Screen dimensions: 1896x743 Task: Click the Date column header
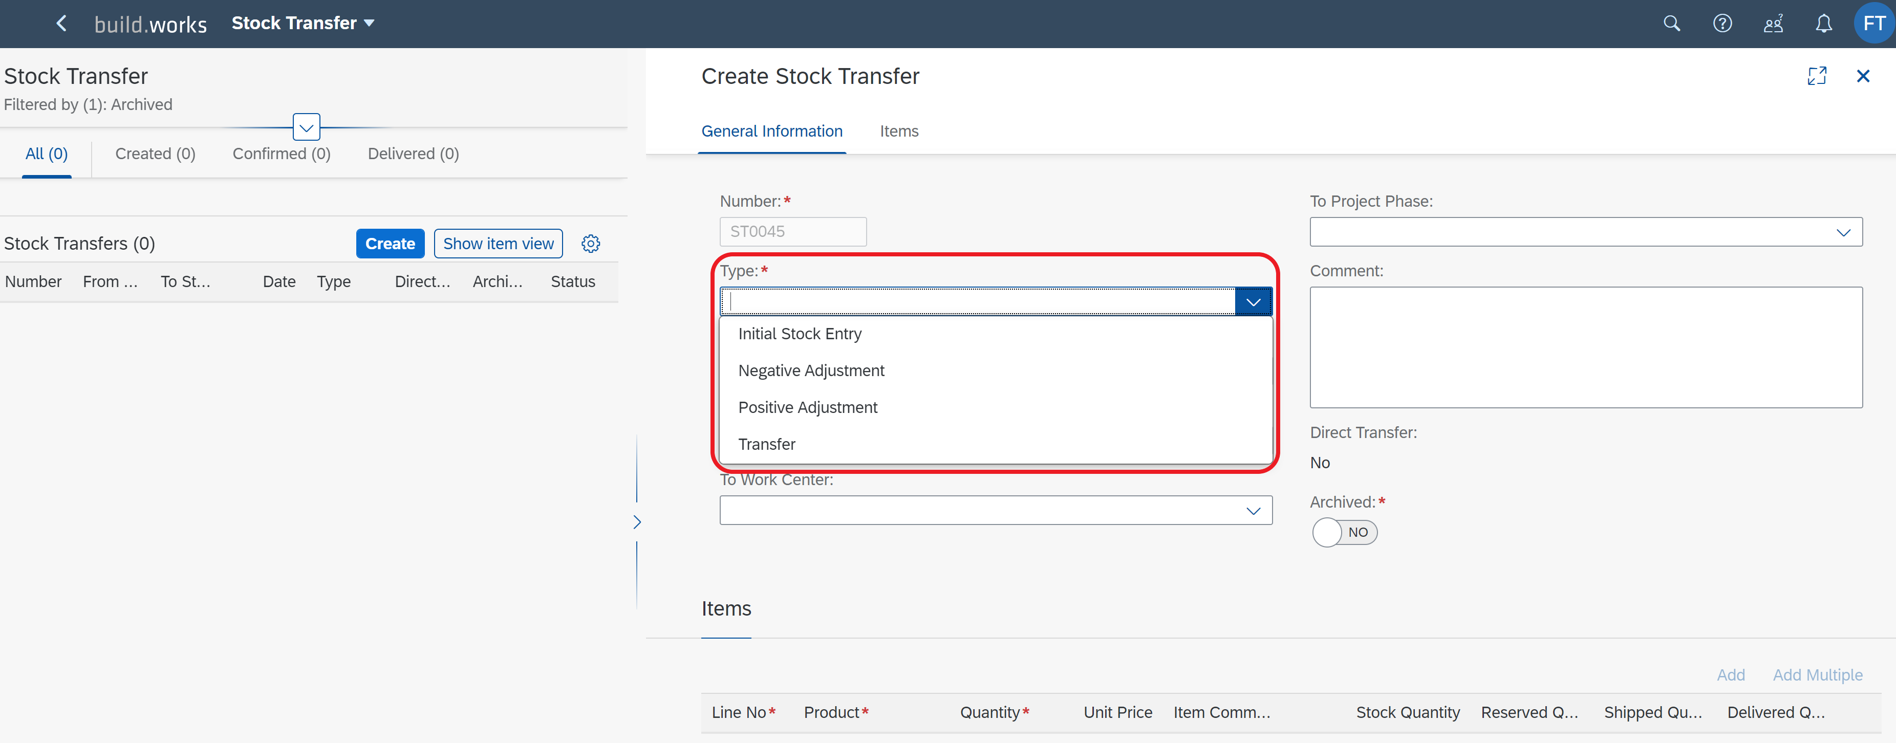tap(279, 282)
